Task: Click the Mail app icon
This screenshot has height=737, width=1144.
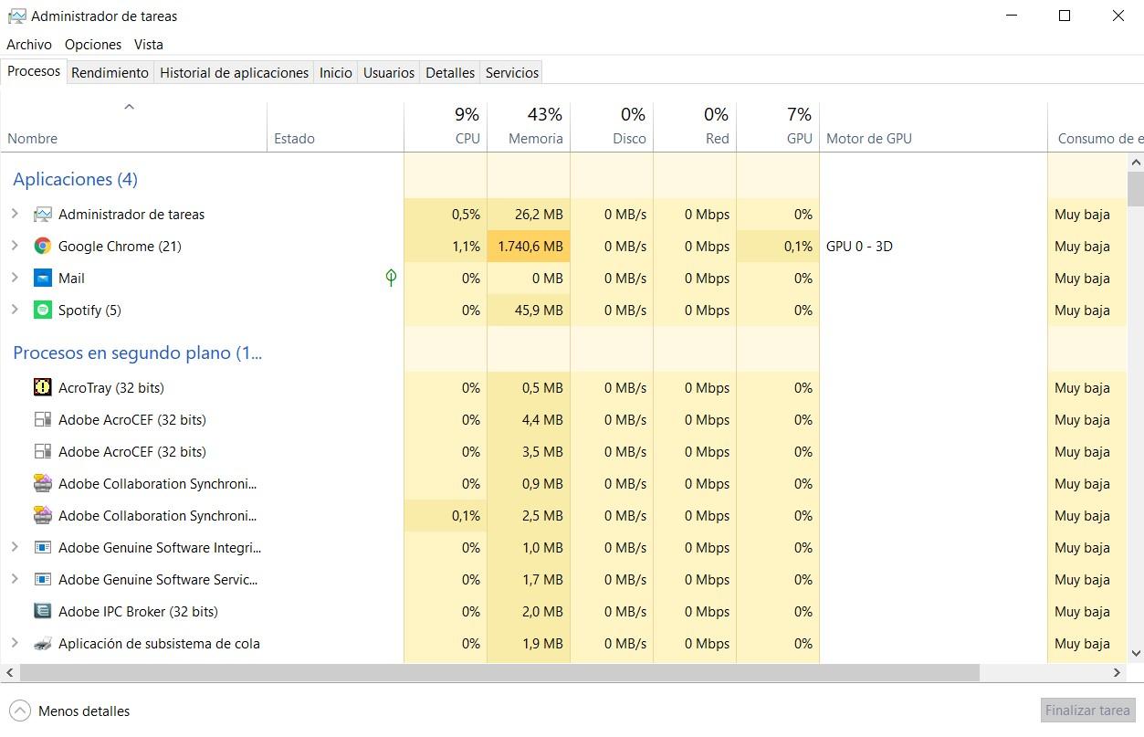Action: (42, 279)
